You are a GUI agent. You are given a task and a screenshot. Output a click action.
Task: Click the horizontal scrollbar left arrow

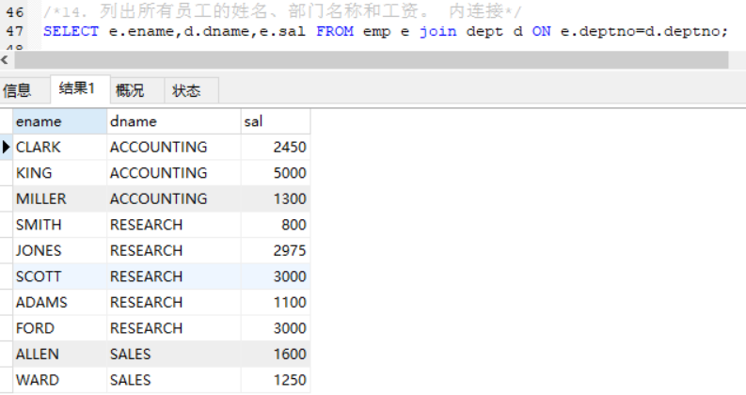click(6, 59)
